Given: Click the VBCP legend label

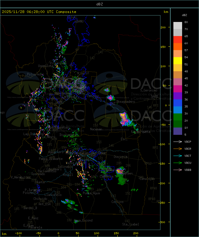Looking at the screenshot, I should 188,142.
